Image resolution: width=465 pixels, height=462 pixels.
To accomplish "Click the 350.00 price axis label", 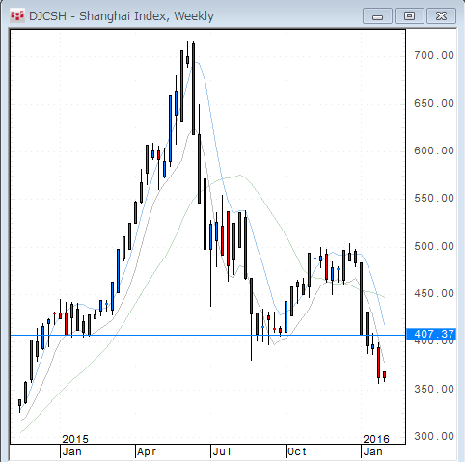I will [434, 389].
